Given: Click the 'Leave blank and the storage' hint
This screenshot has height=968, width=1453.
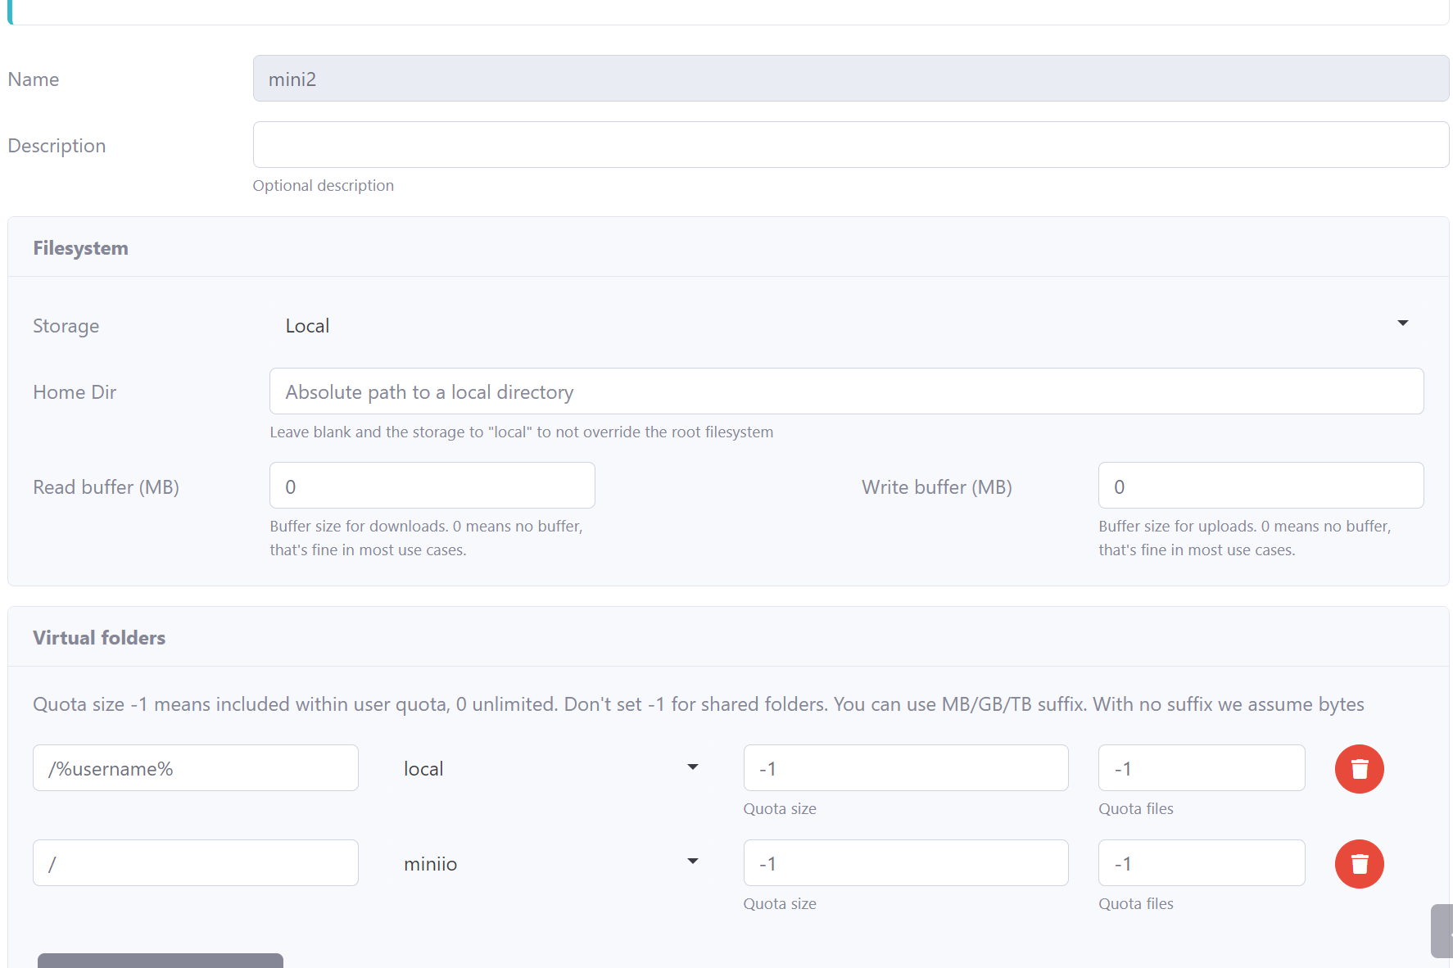Looking at the screenshot, I should tap(522, 432).
